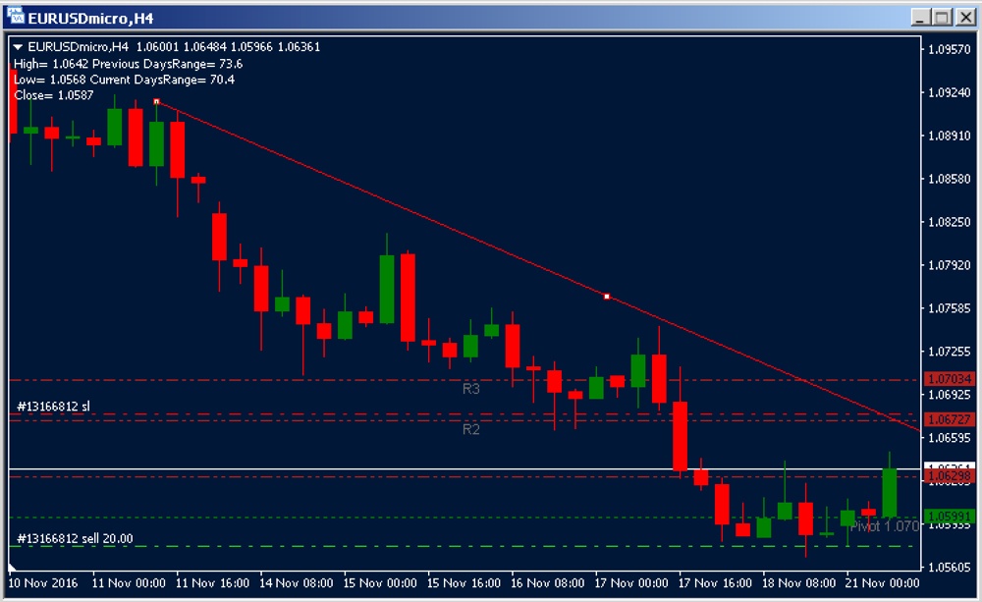The width and height of the screenshot is (982, 602).
Task: Click the 21 Nov 00:00 time axis label
Action: tap(884, 583)
